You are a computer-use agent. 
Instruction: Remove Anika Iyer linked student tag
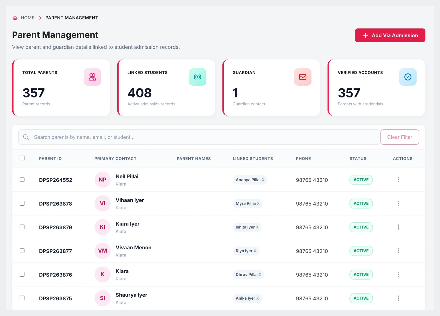click(x=258, y=298)
